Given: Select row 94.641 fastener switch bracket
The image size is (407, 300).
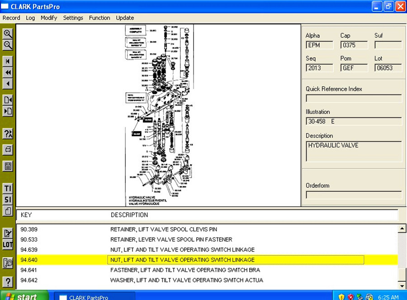Looking at the screenshot, I should coord(207,270).
